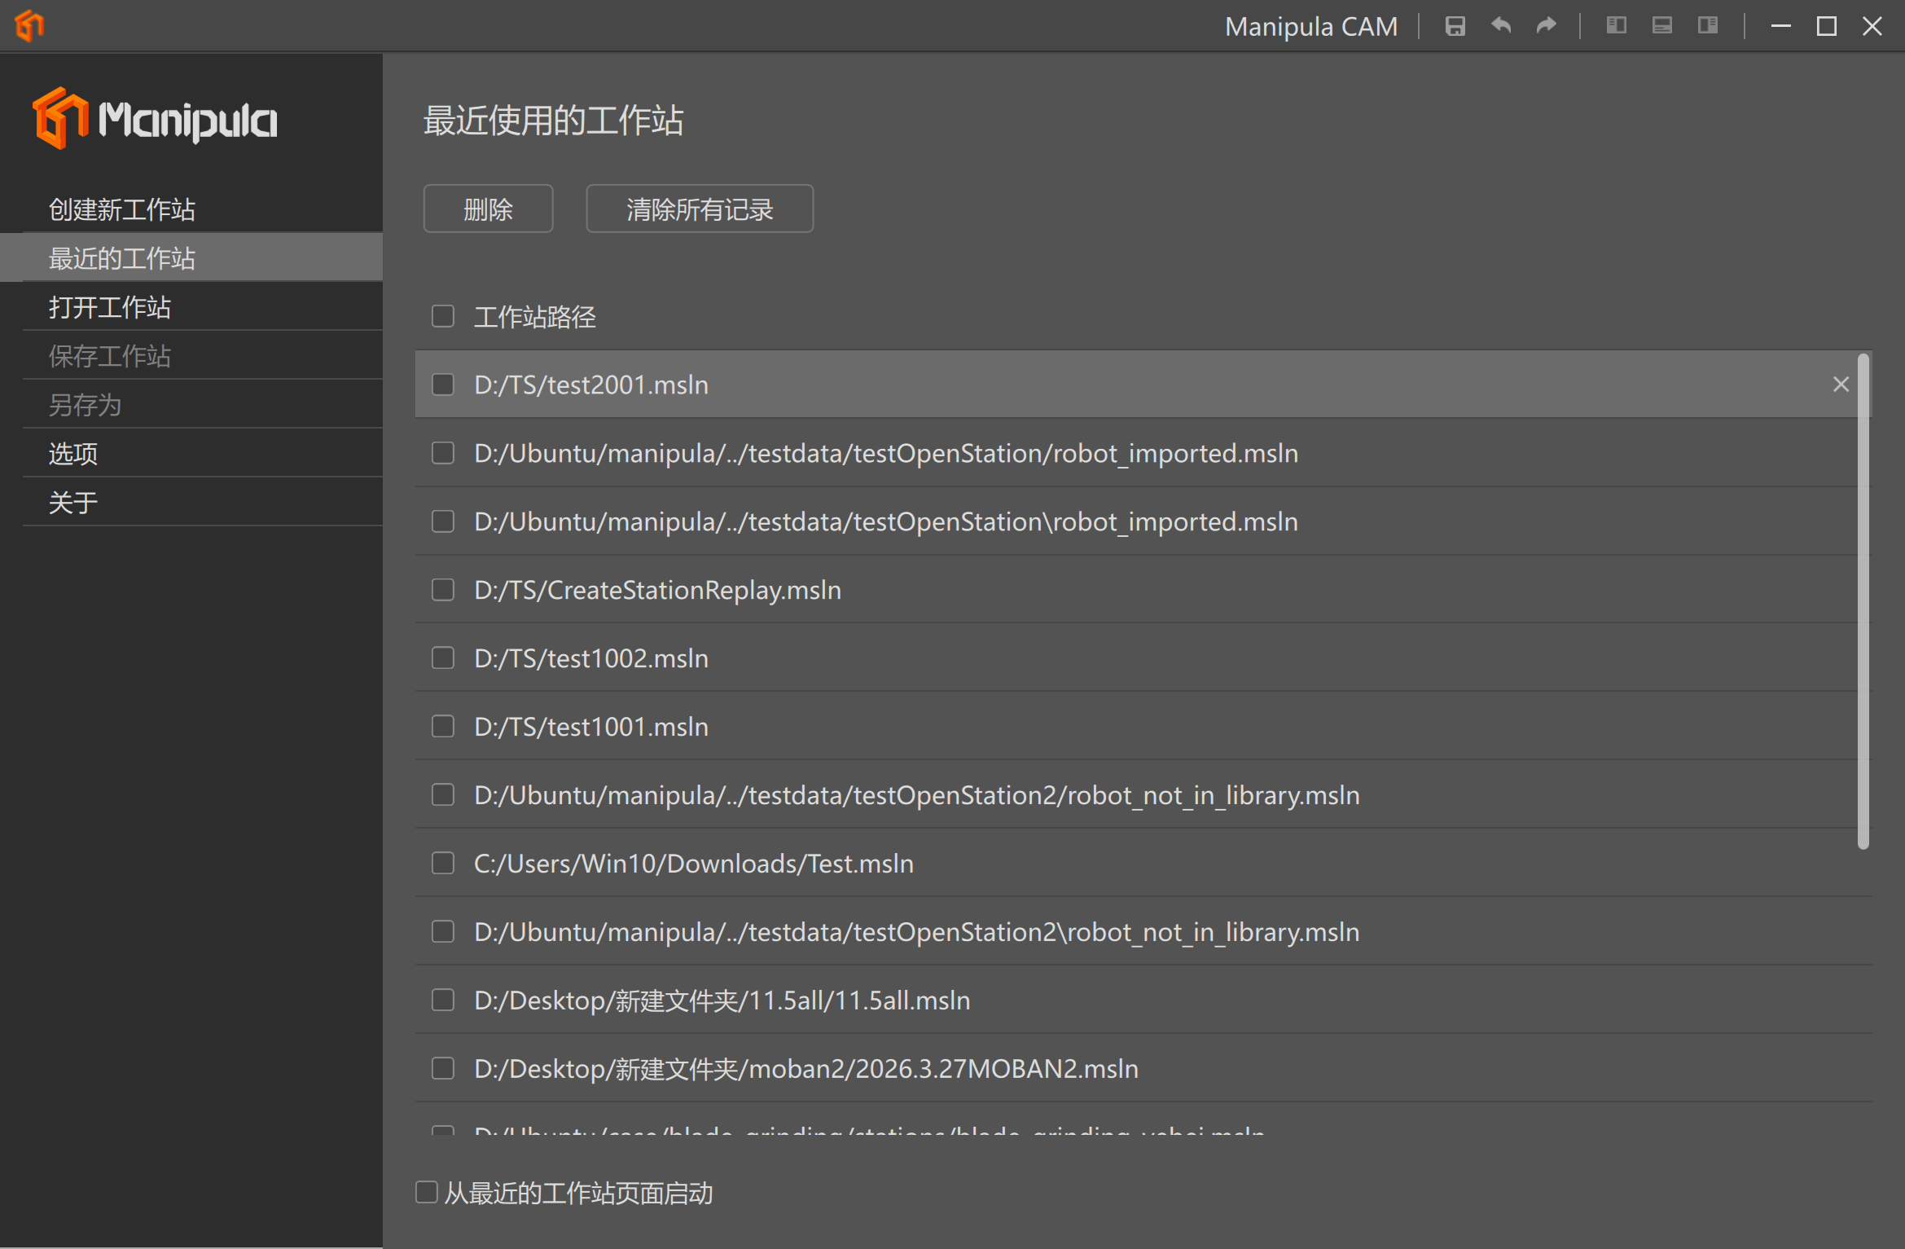Toggle the bottom panel layout icon

(x=1661, y=26)
